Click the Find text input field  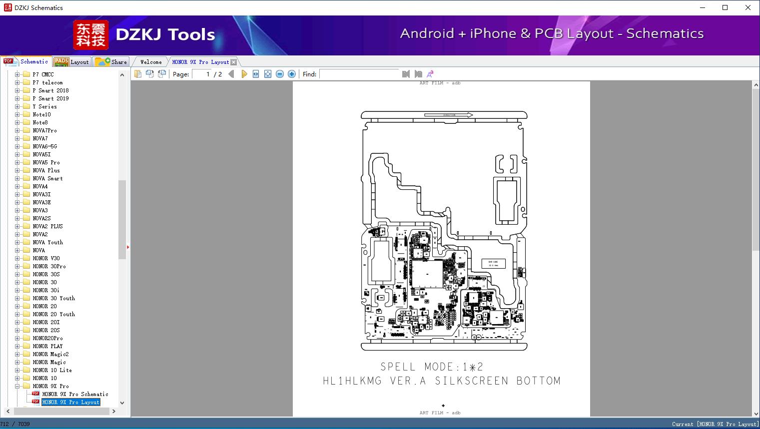click(x=359, y=74)
